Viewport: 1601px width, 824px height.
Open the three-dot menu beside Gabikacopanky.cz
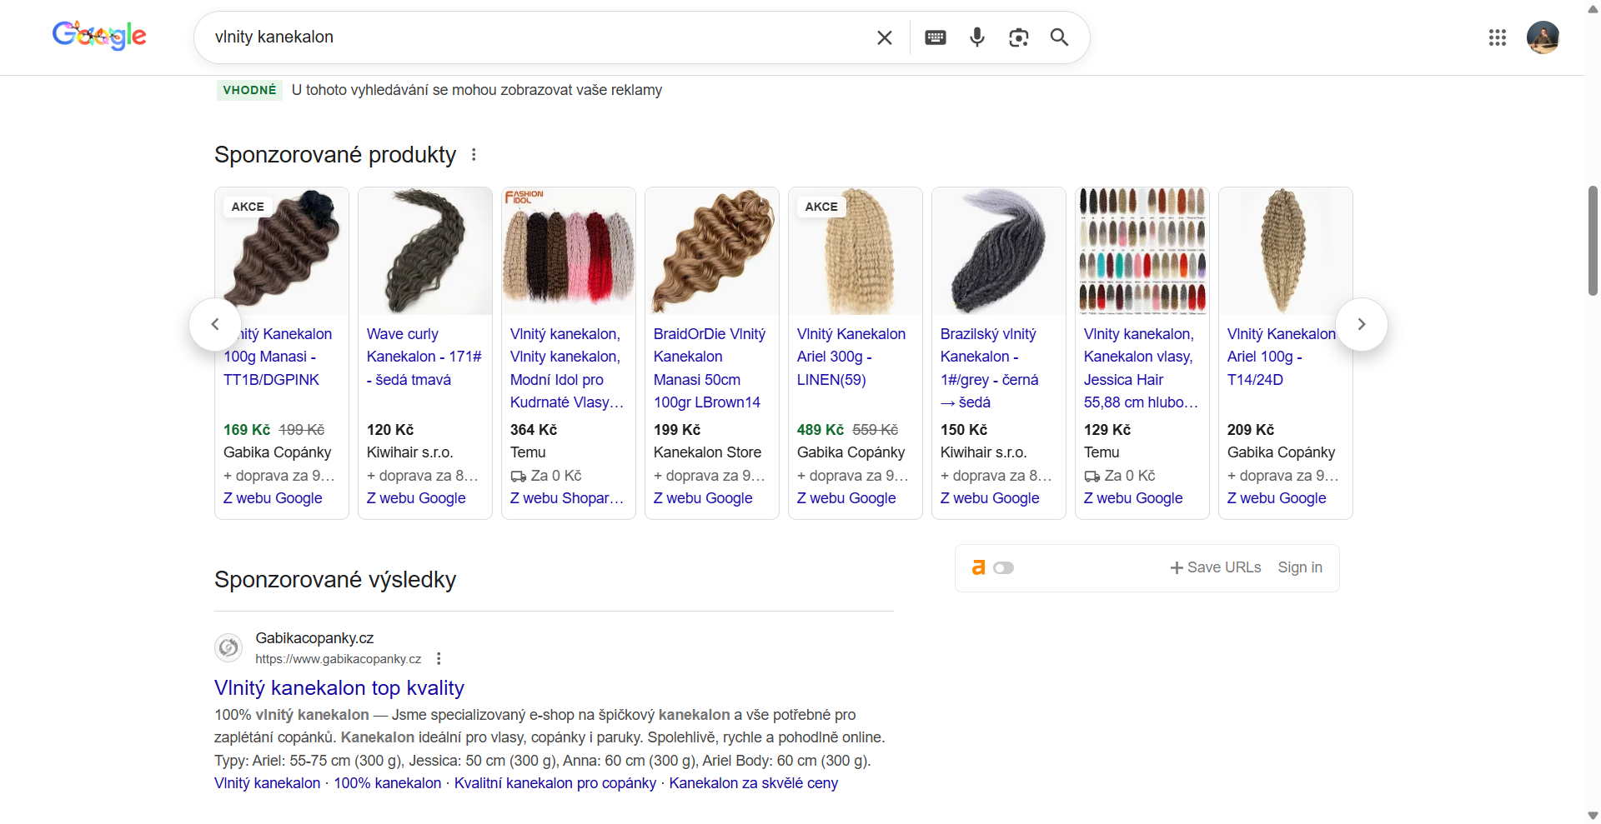coord(439,658)
